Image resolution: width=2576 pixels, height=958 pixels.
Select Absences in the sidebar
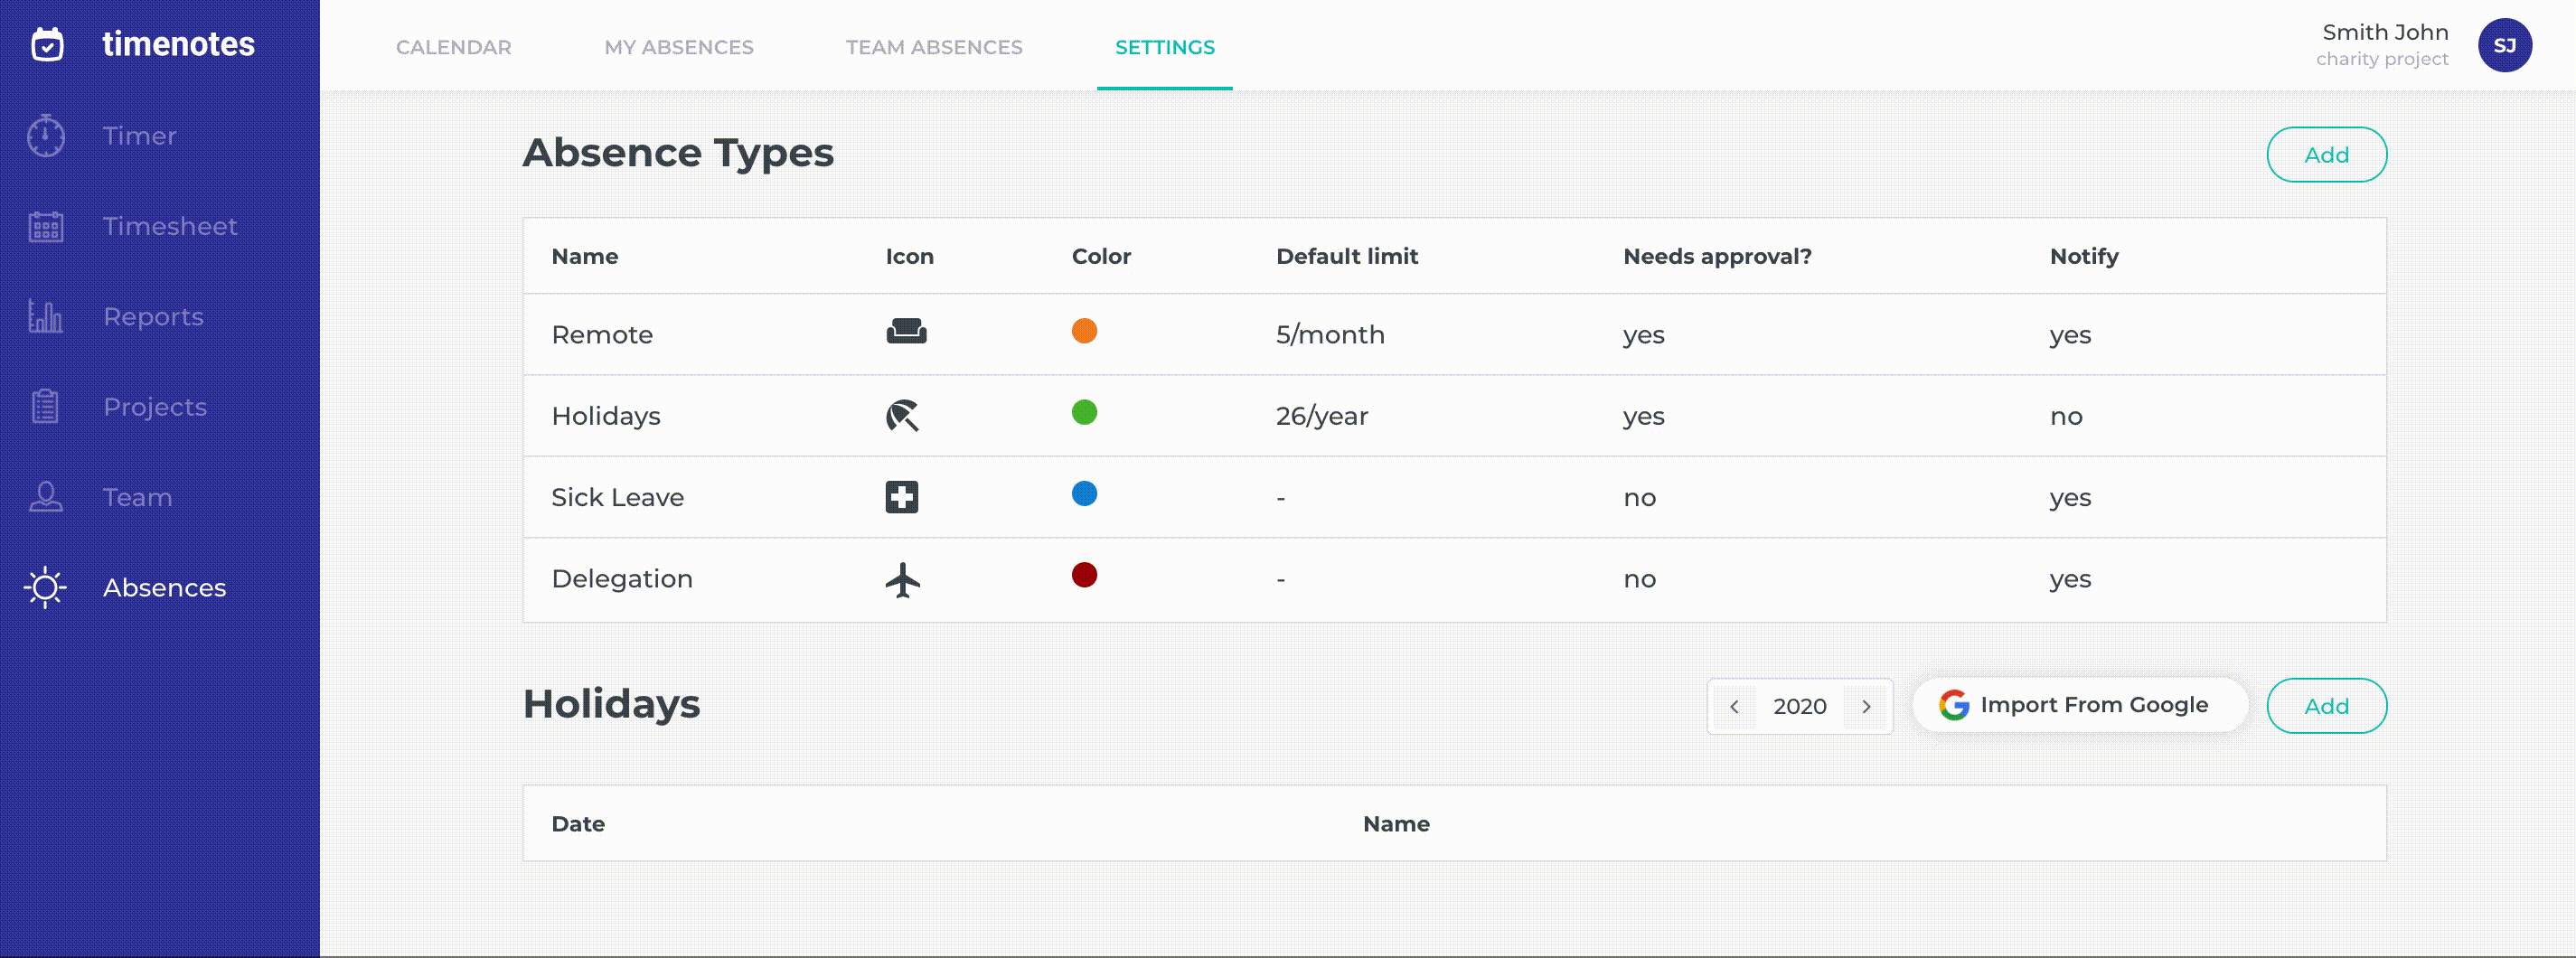[x=164, y=588]
